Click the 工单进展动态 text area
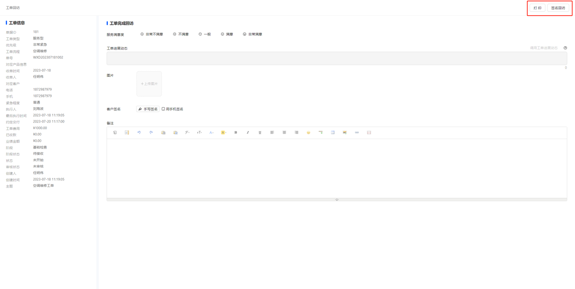Screen dimensions: 575x289 pyautogui.click(x=337, y=58)
